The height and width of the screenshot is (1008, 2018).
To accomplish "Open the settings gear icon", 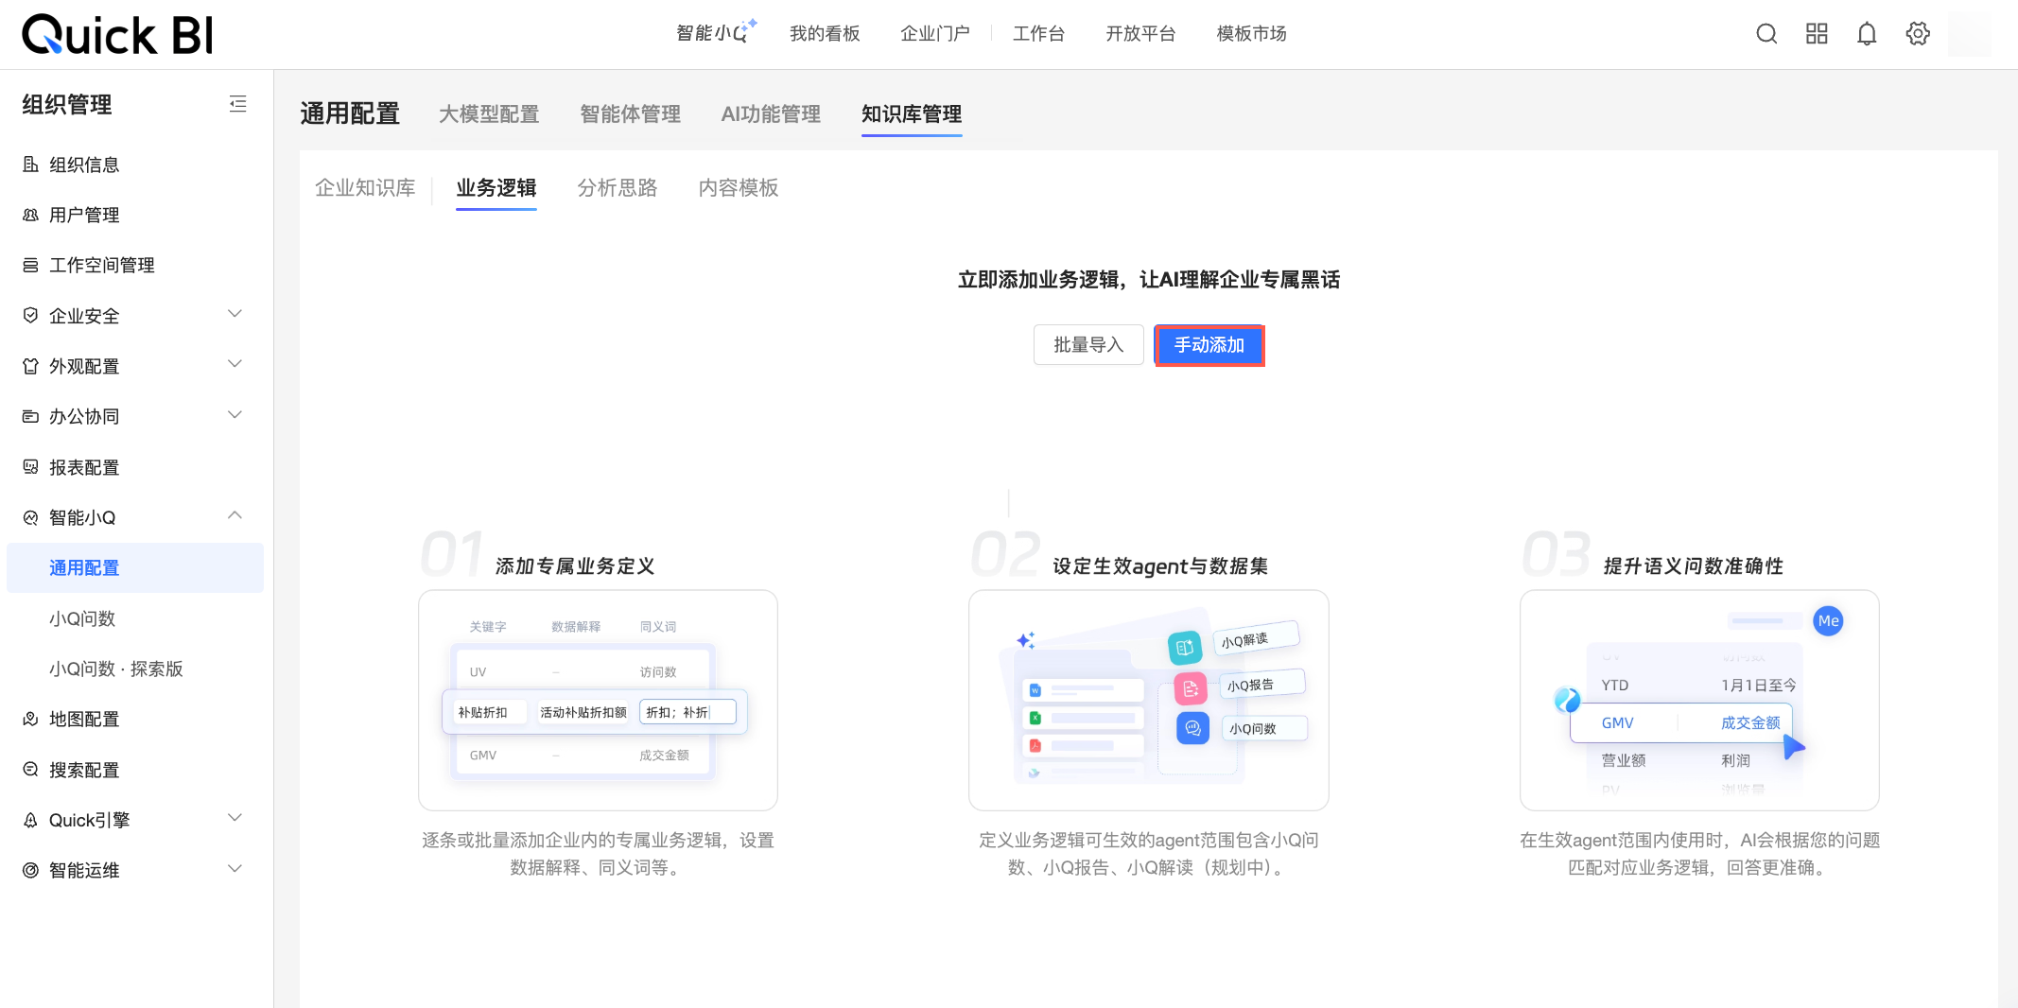I will (x=1918, y=34).
